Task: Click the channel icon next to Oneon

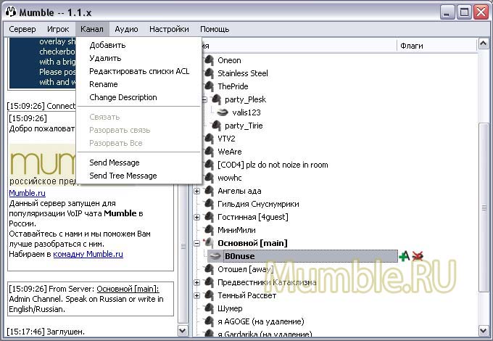Action: point(210,60)
